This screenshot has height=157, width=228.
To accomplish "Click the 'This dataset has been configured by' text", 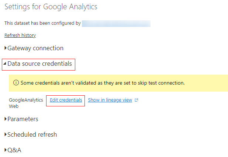I will tap(42, 23).
